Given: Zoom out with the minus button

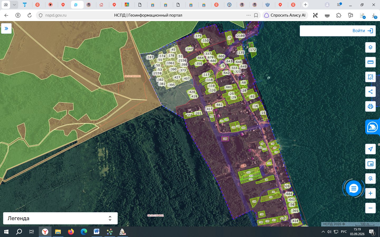Looking at the screenshot, I should coord(370,208).
